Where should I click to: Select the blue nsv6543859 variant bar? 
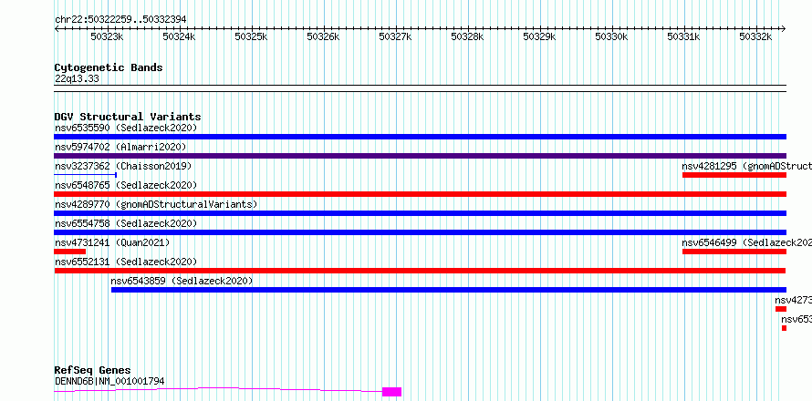(449, 290)
